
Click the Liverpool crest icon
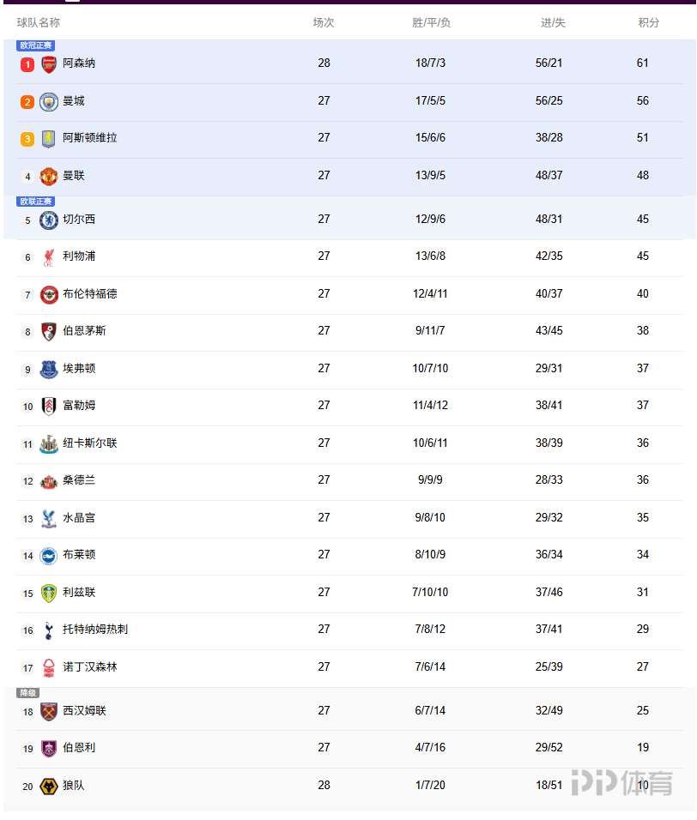49,257
